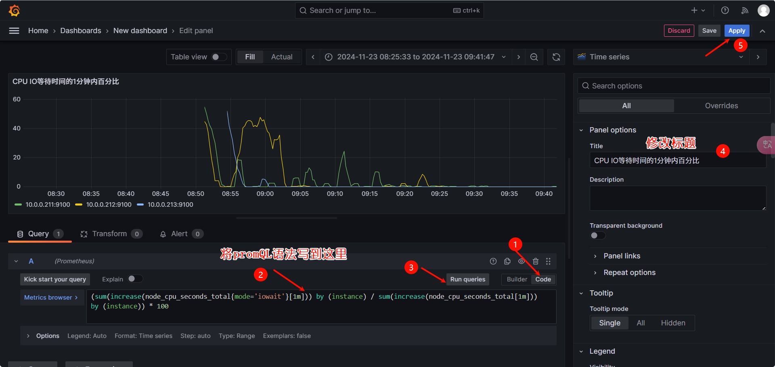Enable the Table view switch

219,57
